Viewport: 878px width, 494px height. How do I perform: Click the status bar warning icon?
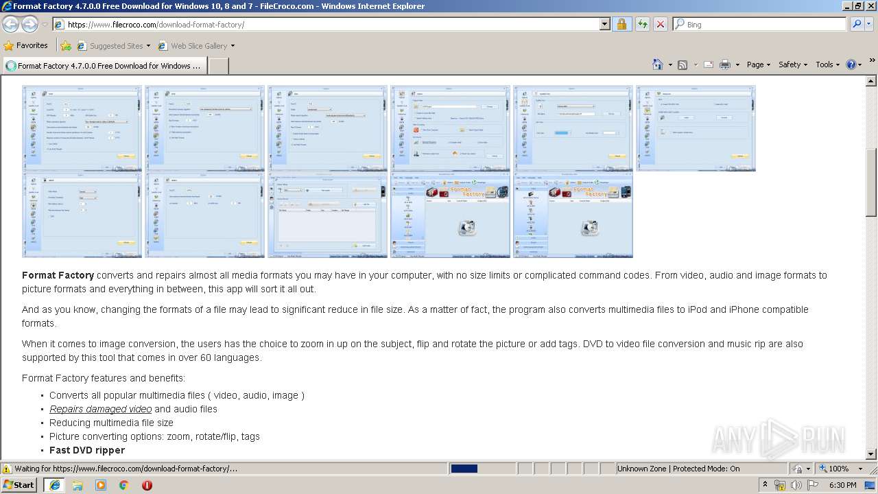coord(7,469)
